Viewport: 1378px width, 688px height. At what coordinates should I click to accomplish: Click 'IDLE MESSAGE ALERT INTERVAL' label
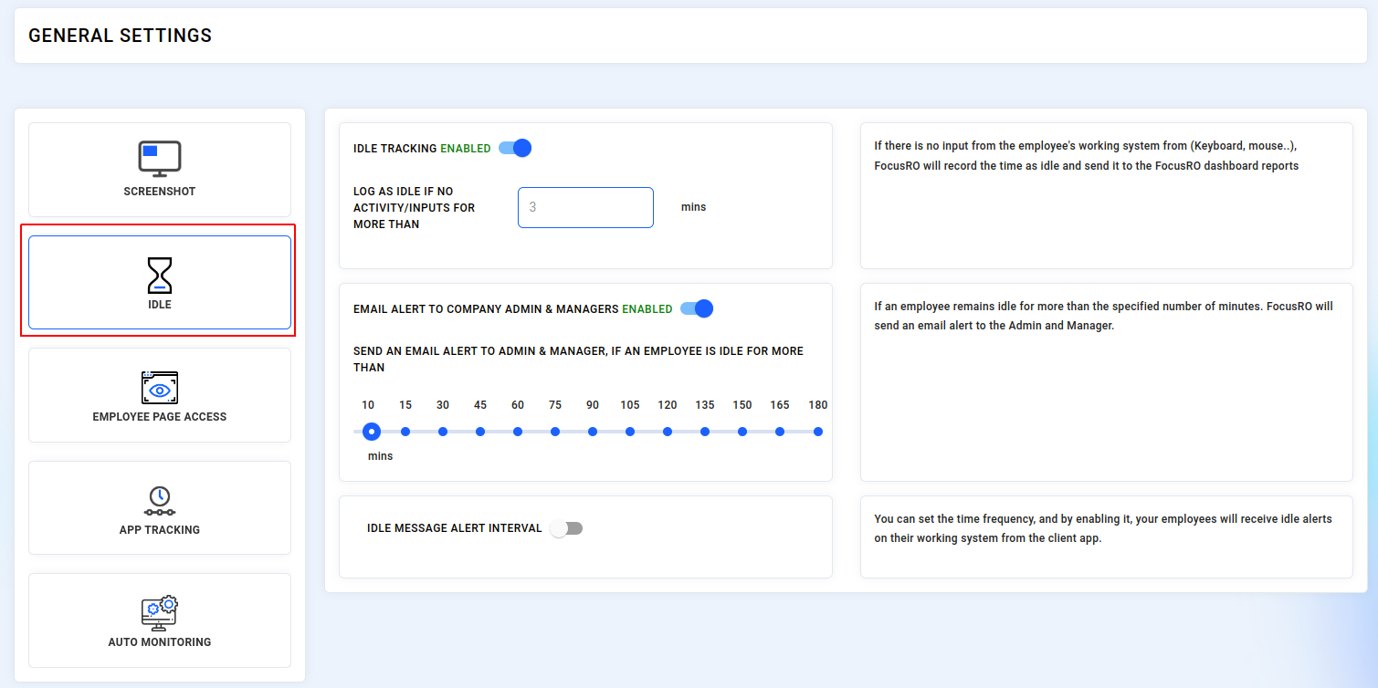click(455, 528)
